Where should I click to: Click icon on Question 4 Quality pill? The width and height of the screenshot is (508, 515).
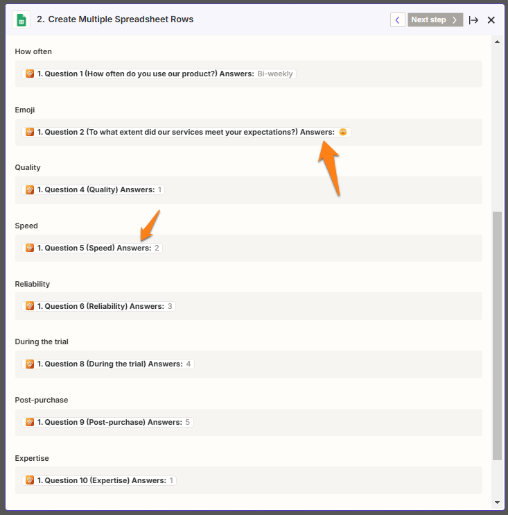[x=30, y=189]
